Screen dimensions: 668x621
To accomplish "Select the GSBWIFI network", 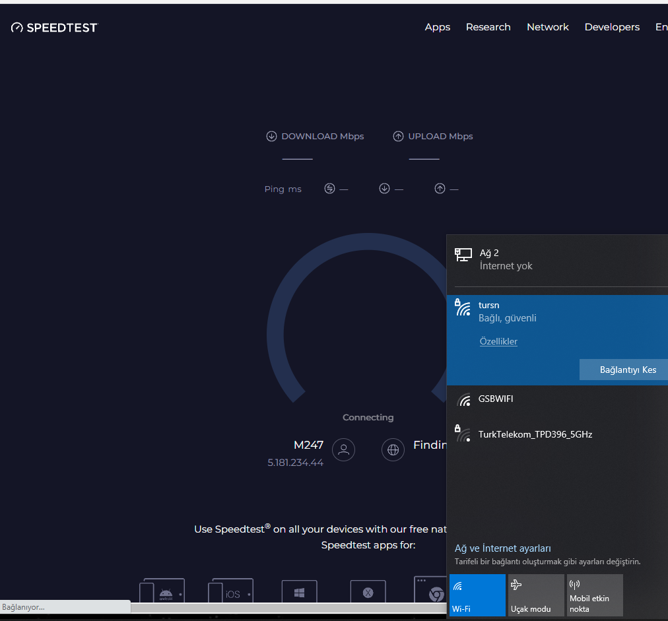I will (557, 399).
